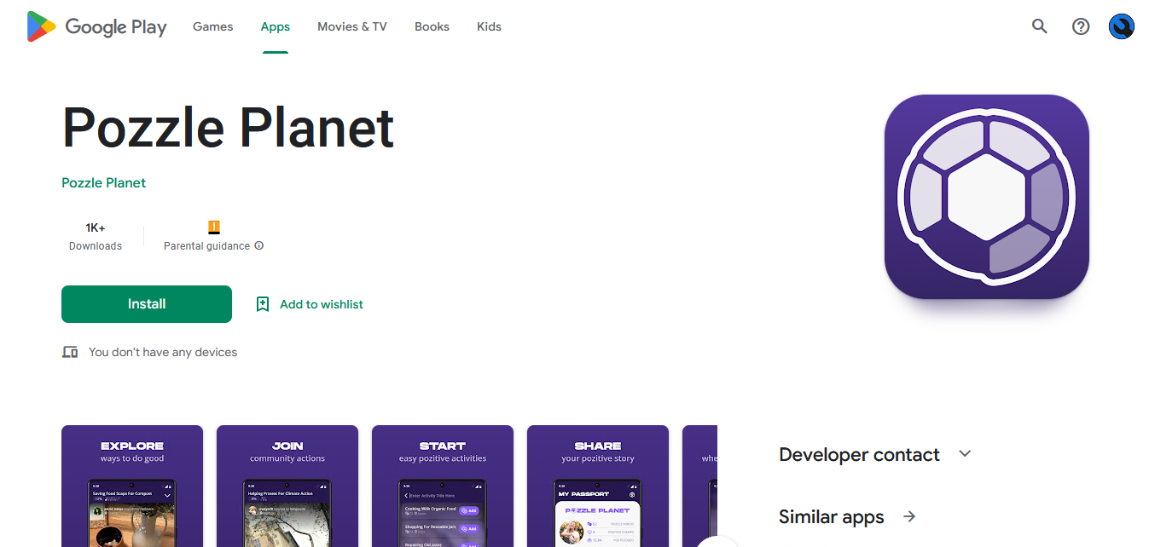1149x547 pixels.
Task: Open the SHARE screenshot thumbnail
Action: [x=597, y=486]
